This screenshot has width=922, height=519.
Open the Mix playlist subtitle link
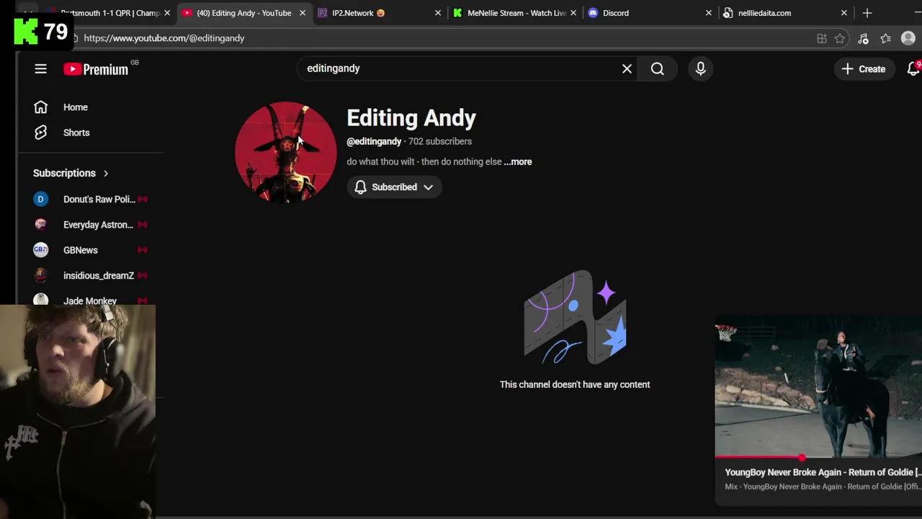click(x=823, y=487)
